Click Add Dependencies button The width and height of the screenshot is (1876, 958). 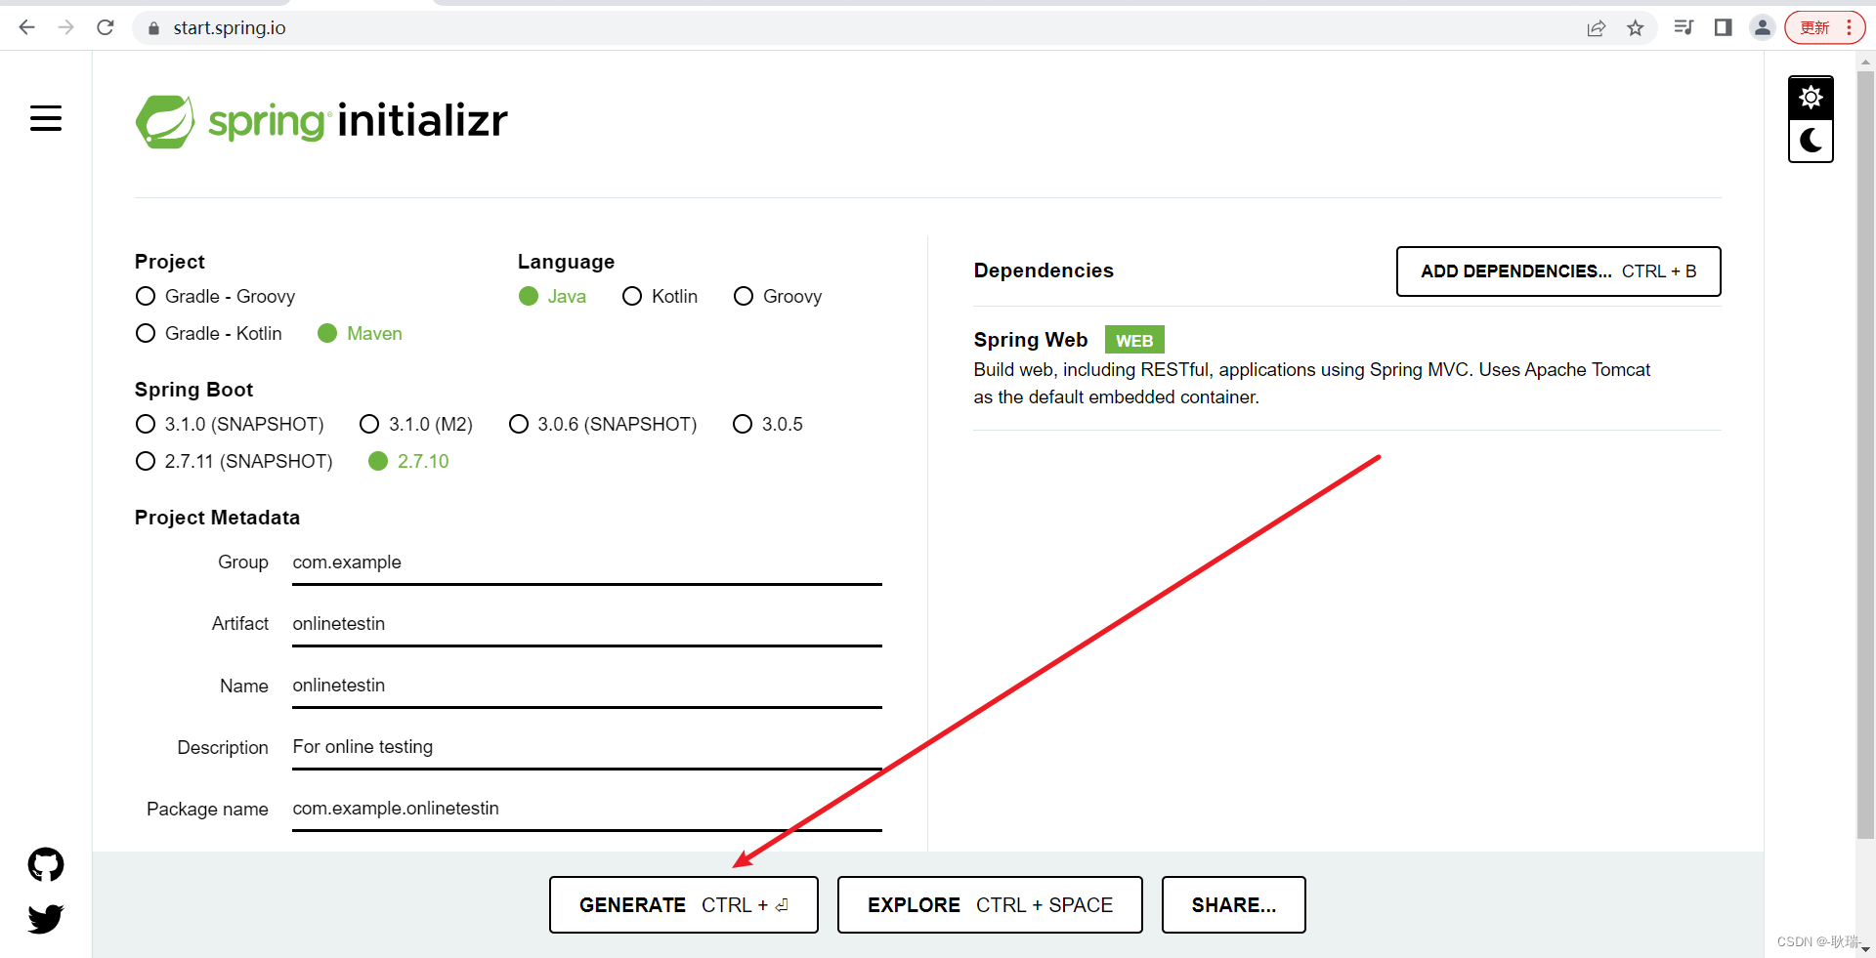click(x=1558, y=271)
